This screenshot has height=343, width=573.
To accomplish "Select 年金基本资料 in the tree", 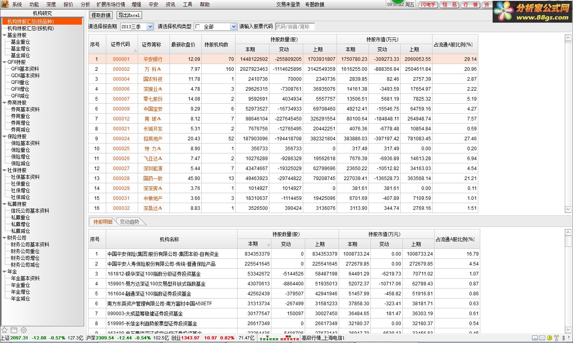I will (25, 278).
